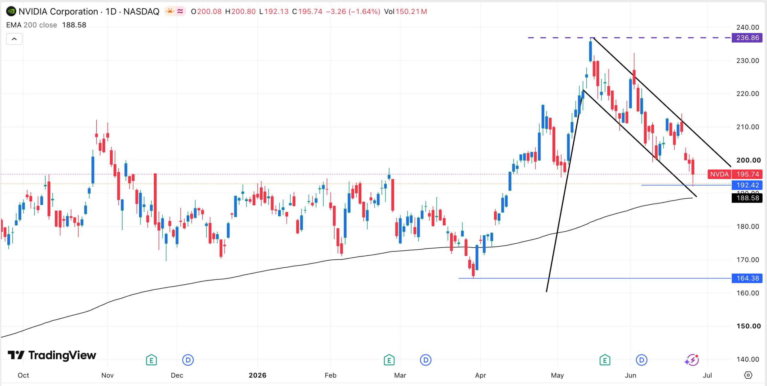Viewport: 767px width, 386px height.
Task: Click the change −3.26 (−1.64%)
Action: 353,11
